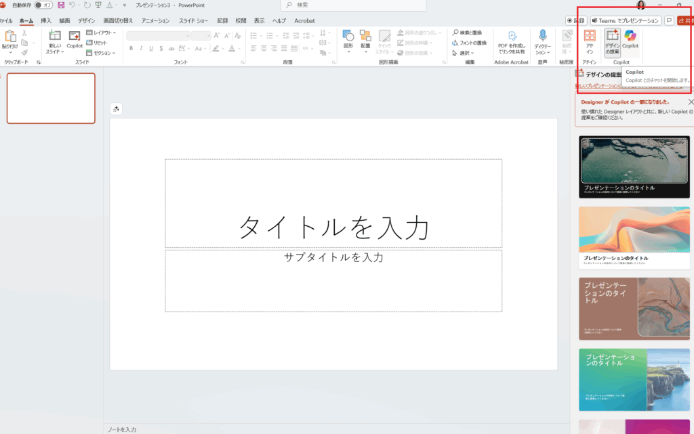Screen dimensions: 694x434
Task: Open the アドイン add-ins icon
Action: pyautogui.click(x=590, y=36)
